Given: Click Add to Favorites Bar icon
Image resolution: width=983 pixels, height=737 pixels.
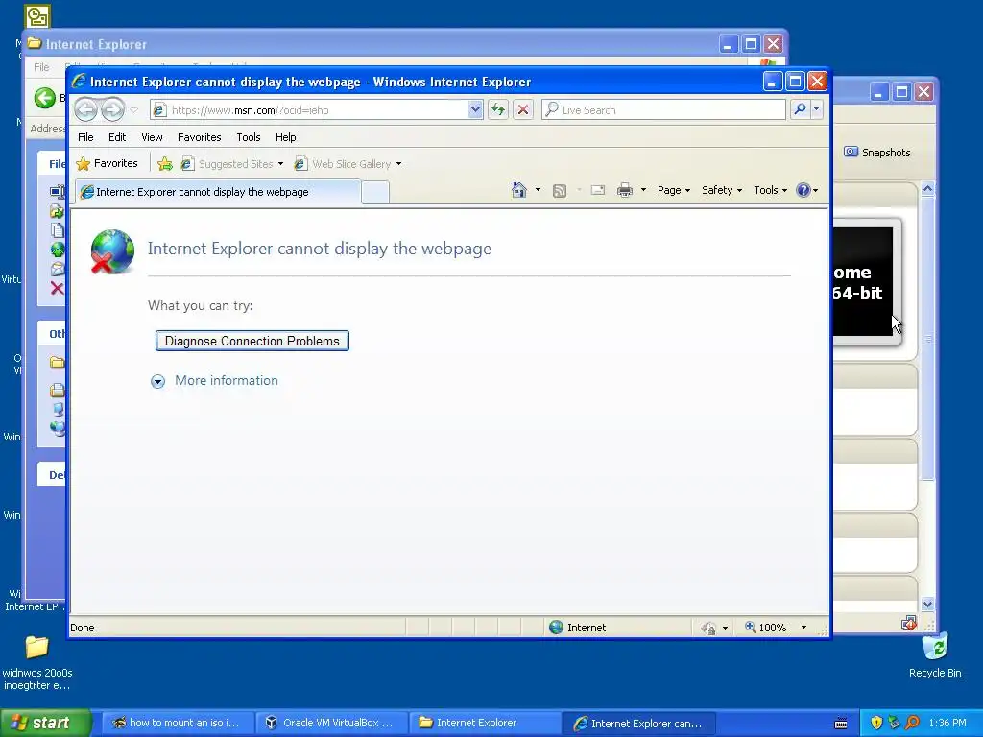Looking at the screenshot, I should point(165,164).
